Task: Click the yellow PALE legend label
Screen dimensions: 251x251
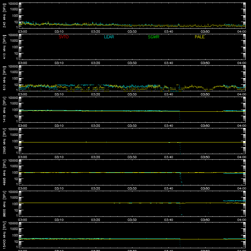Action: point(200,37)
